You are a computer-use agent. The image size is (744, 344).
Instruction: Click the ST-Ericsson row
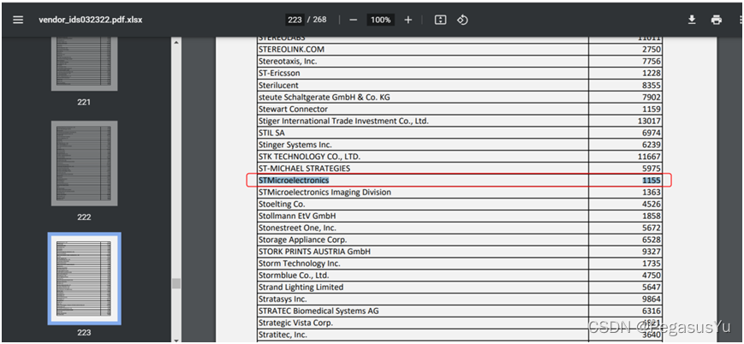tap(459, 73)
